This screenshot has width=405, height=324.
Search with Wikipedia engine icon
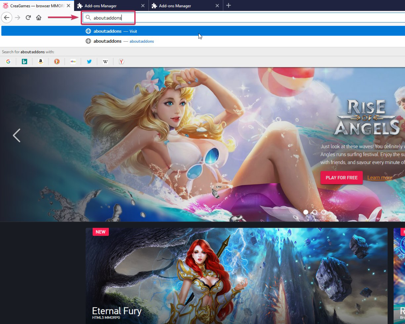(105, 62)
